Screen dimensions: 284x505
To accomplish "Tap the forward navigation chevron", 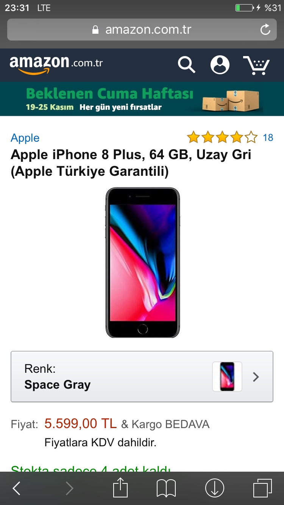I will 69,488.
